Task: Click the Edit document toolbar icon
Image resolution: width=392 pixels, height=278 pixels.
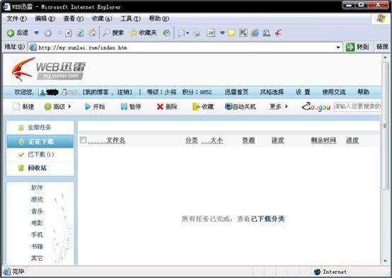Action: pos(211,33)
